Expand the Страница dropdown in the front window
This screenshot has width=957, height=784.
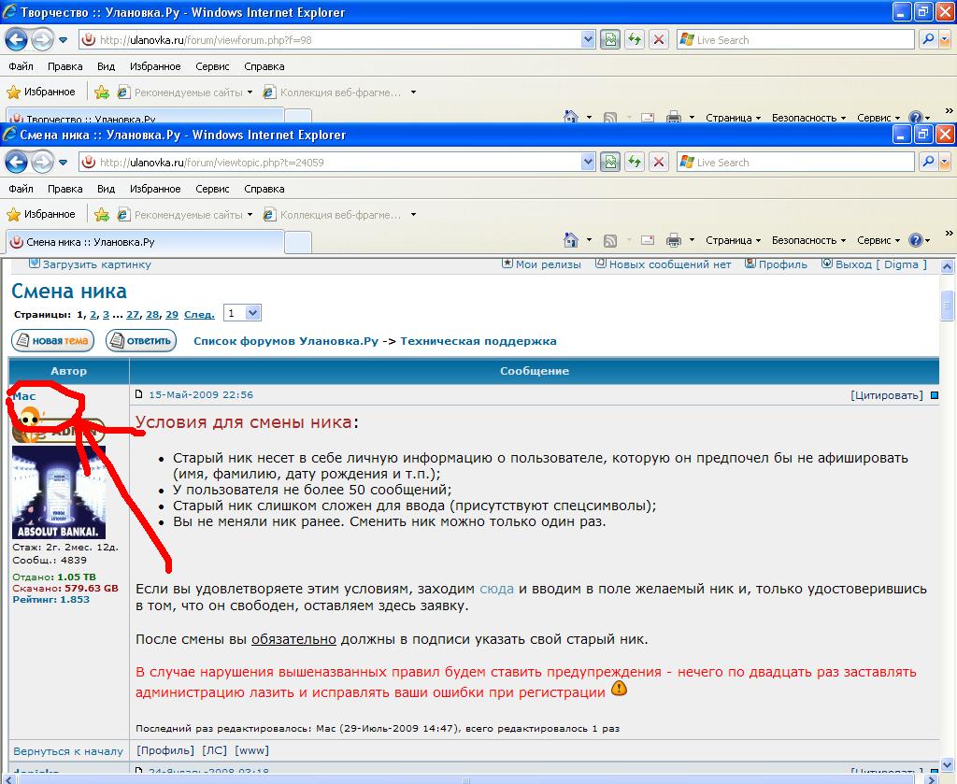[733, 240]
